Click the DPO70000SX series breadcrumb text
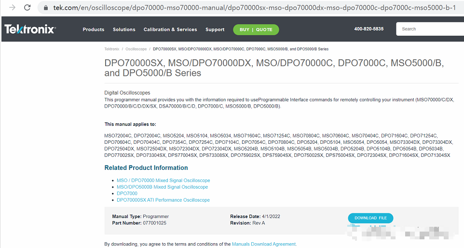Viewport: 464px width, 248px height. pyautogui.click(x=241, y=49)
